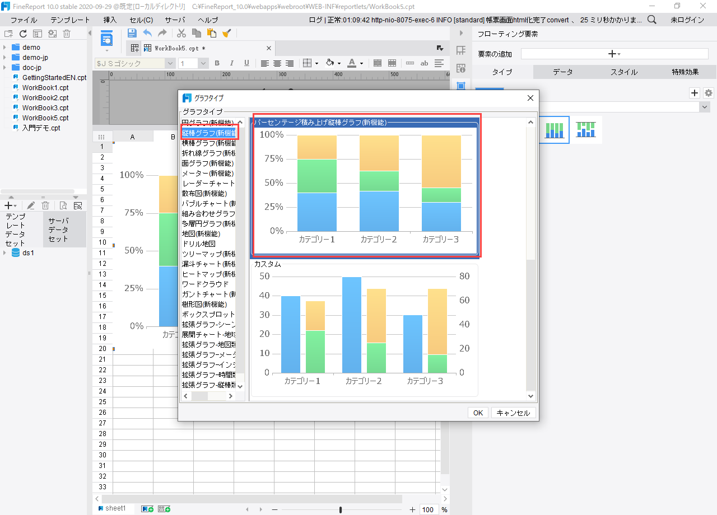The height and width of the screenshot is (515, 717).
Task: Toggle italic formatting
Action: [231, 63]
